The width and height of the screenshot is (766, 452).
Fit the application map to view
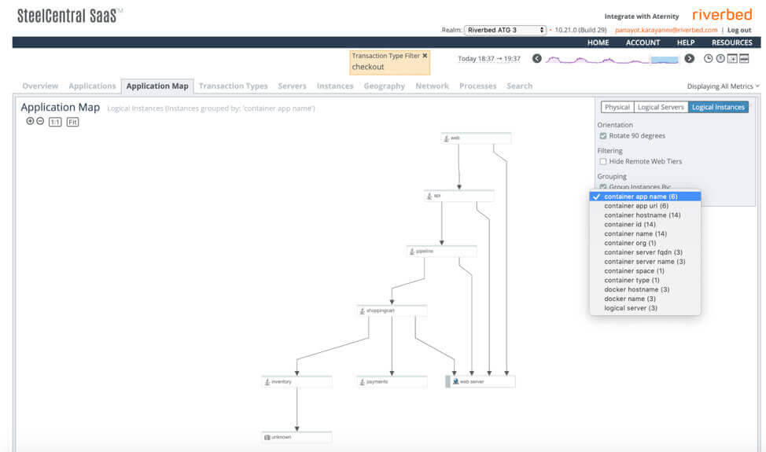click(x=73, y=122)
